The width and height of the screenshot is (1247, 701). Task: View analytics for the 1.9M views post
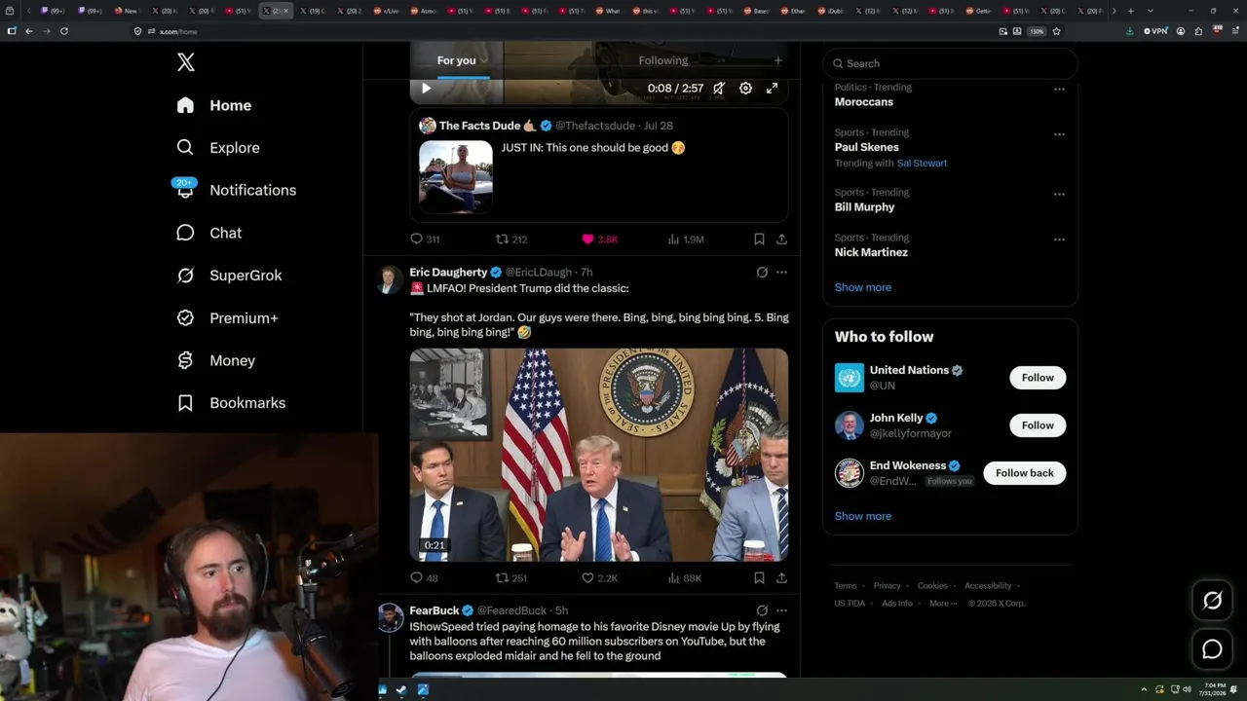(x=686, y=239)
